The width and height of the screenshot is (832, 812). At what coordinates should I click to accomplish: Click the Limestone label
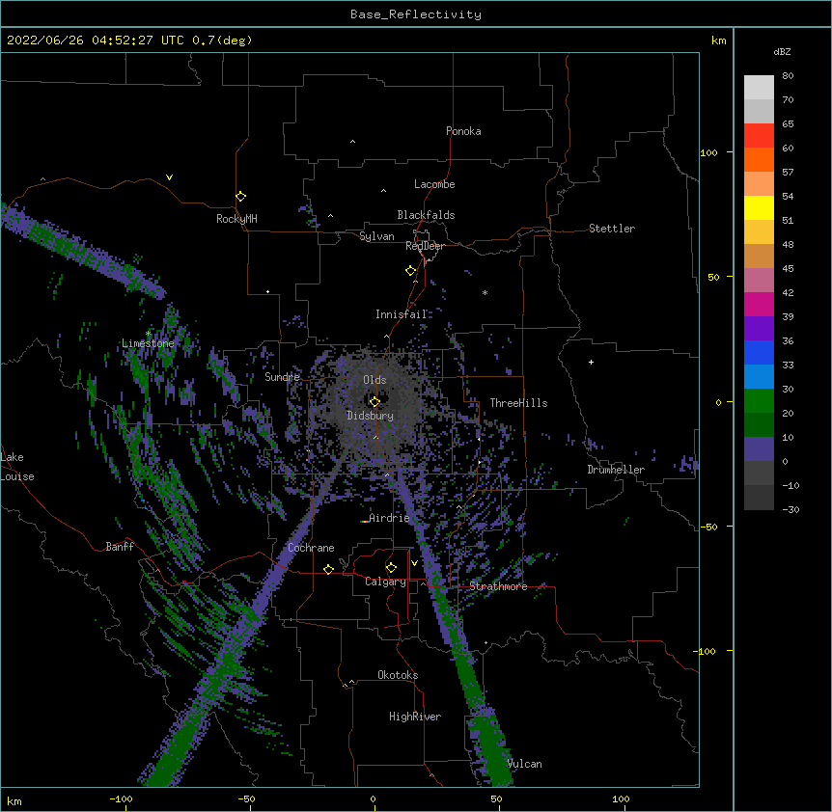tap(148, 343)
